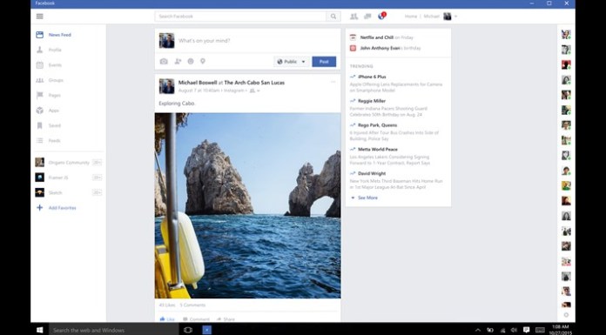Click the location pin icon in composer

pyautogui.click(x=203, y=62)
